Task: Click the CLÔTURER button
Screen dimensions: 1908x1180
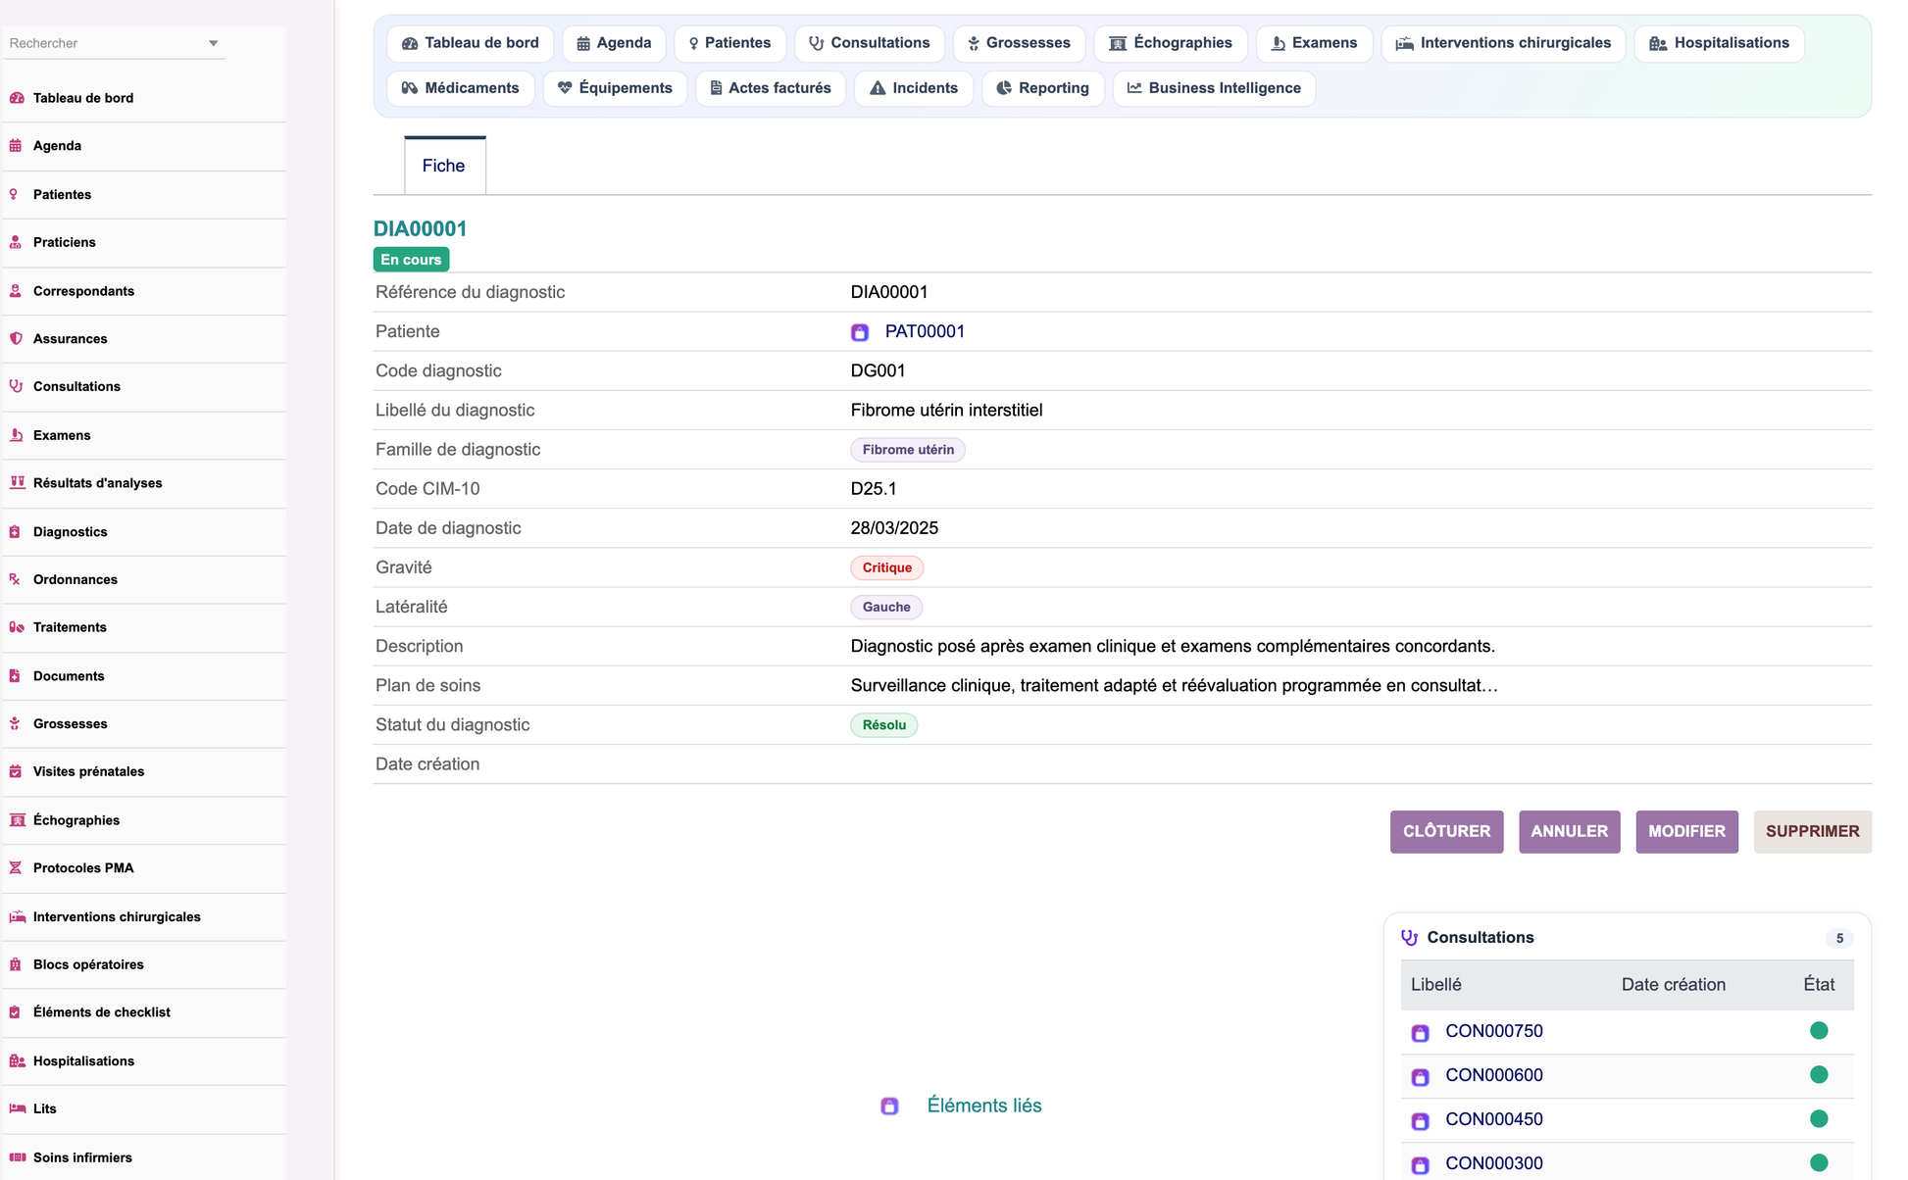Action: [x=1446, y=831]
